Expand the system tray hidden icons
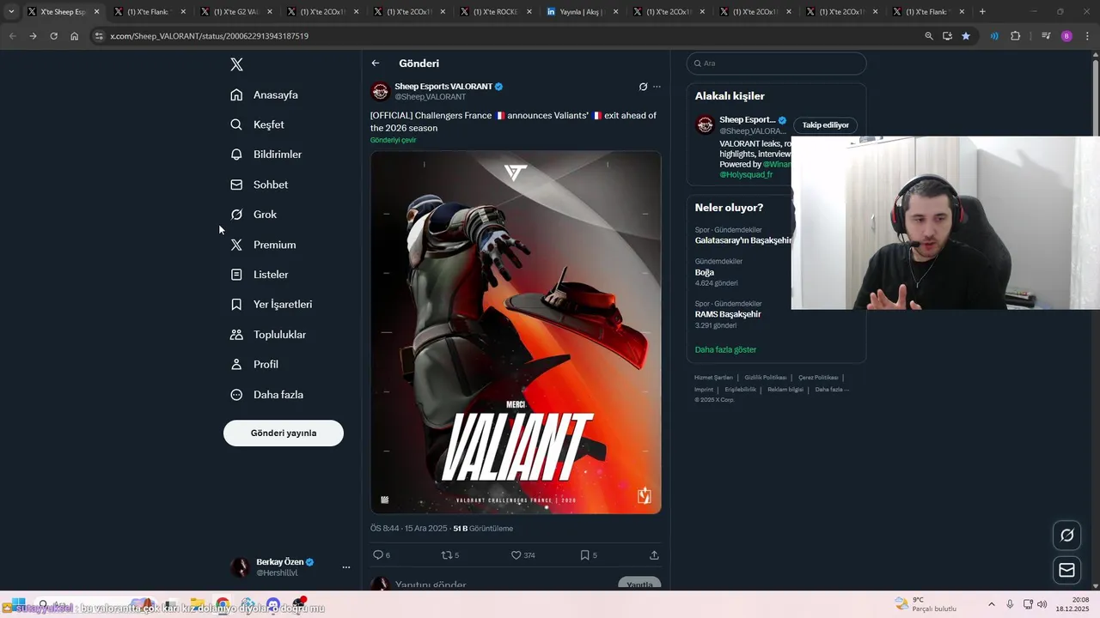The height and width of the screenshot is (618, 1100). tap(991, 604)
